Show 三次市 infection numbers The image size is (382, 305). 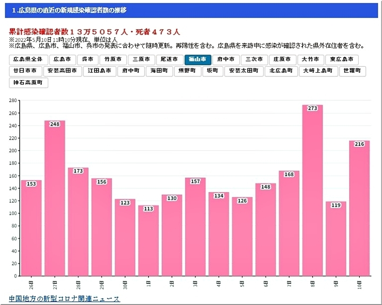pyautogui.click(x=254, y=59)
